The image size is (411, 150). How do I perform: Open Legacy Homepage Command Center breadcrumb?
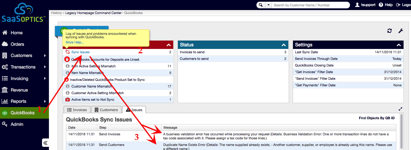click(x=93, y=13)
